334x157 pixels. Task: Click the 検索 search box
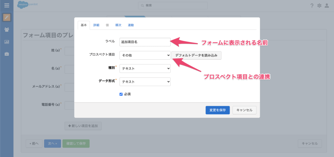(173, 6)
